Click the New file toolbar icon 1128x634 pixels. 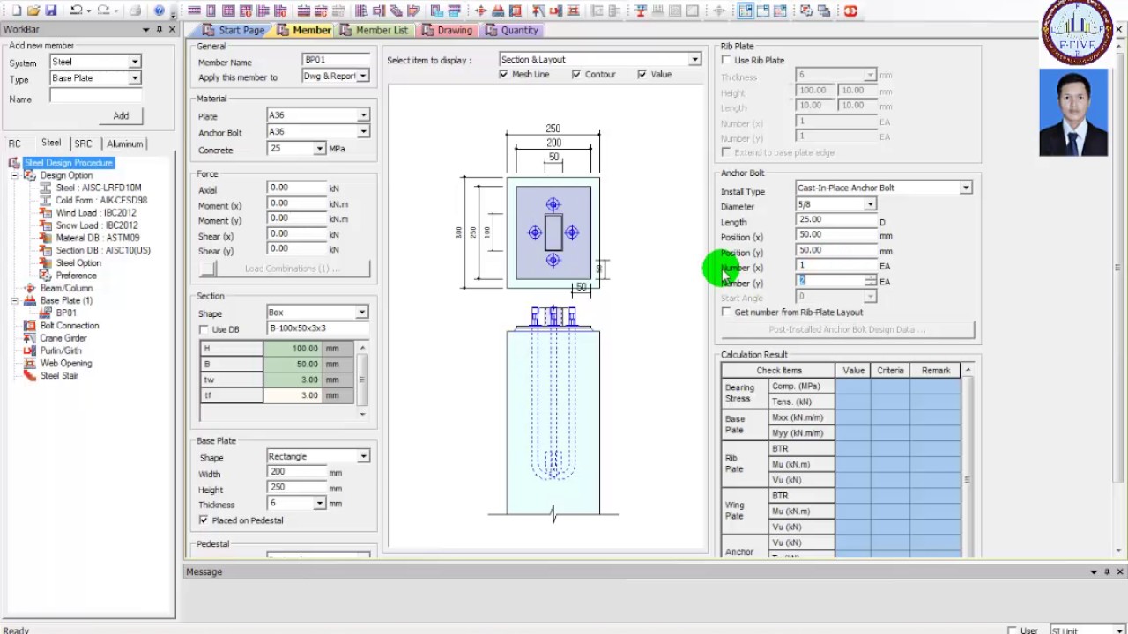pos(17,11)
